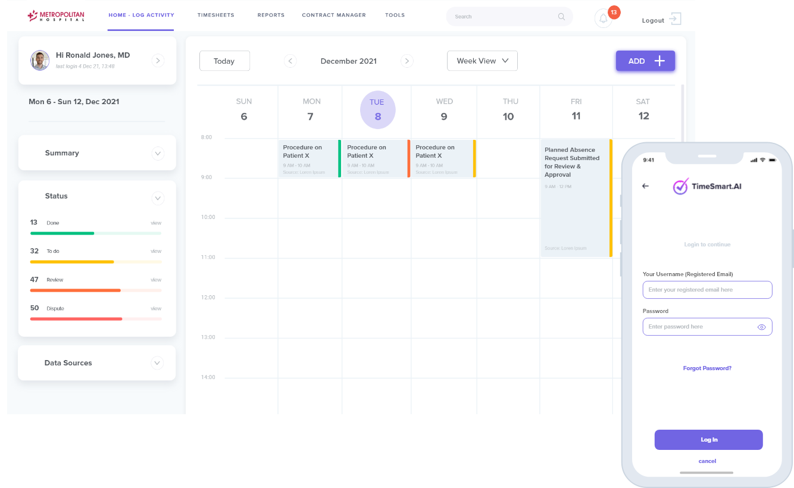The width and height of the screenshot is (794, 488).
Task: Click the search magnifier icon
Action: 560,17
